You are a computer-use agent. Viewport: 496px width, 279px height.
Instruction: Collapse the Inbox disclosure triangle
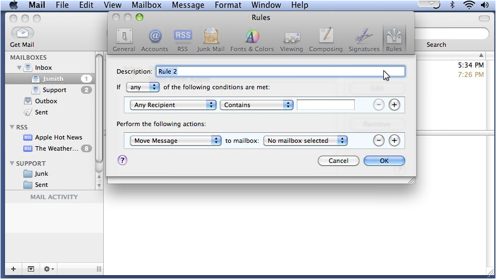[x=20, y=68]
